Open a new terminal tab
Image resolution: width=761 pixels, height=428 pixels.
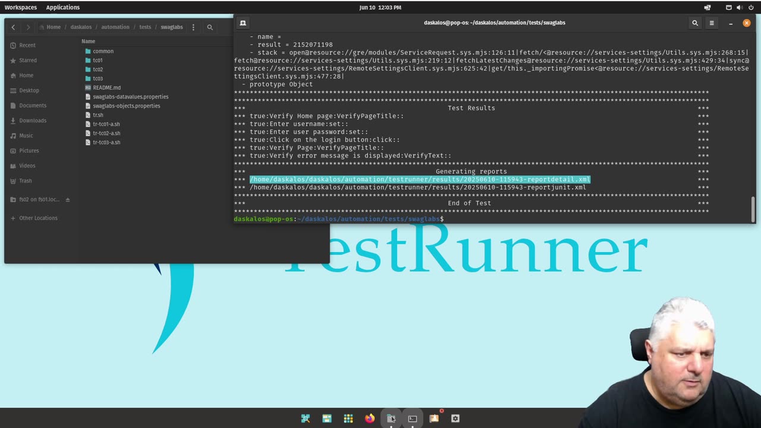(x=243, y=23)
